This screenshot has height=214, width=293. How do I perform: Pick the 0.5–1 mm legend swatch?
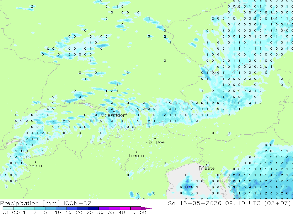[x=19, y=208]
